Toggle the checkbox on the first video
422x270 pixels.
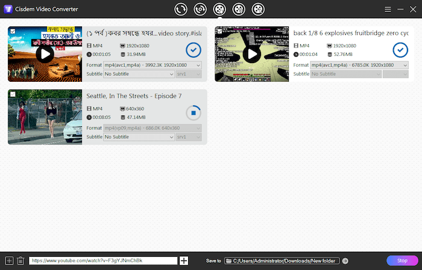tap(12, 31)
